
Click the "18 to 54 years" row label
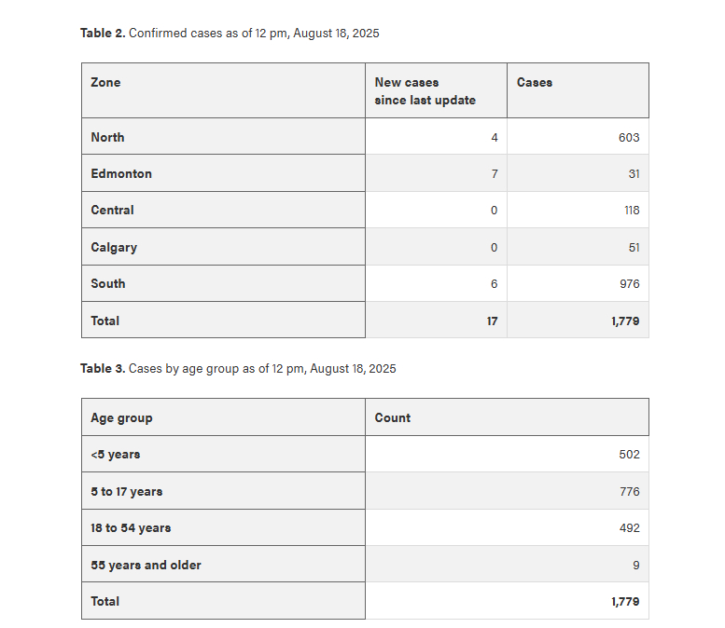click(131, 527)
